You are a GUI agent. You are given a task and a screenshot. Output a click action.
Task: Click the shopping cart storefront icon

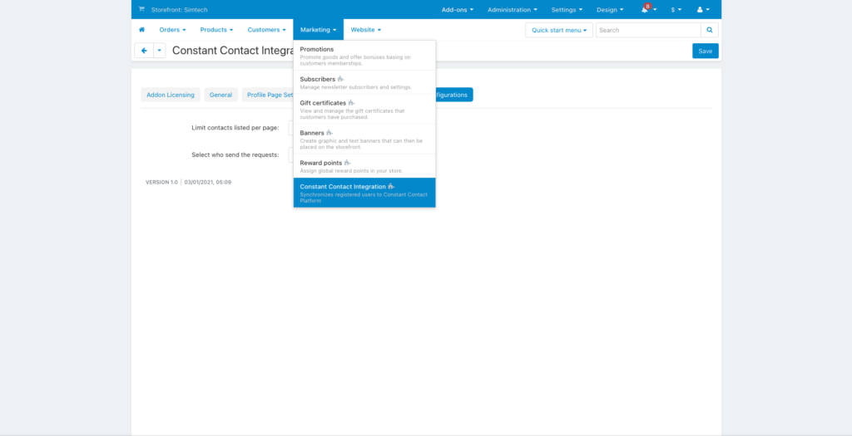pos(141,10)
